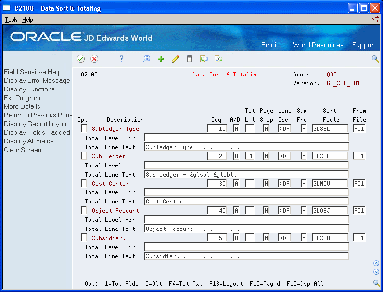Click the magnifier icon on the toolbar
383x292 pixels.
click(375, 59)
